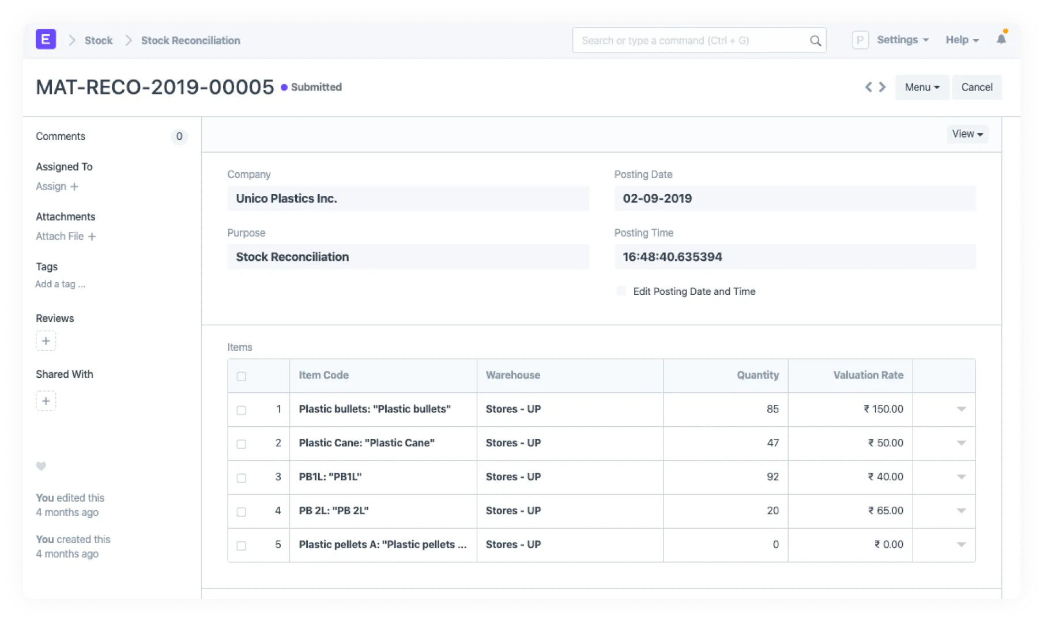1044x622 pixels.
Task: Click the Add a tag field
Action: pyautogui.click(x=61, y=284)
